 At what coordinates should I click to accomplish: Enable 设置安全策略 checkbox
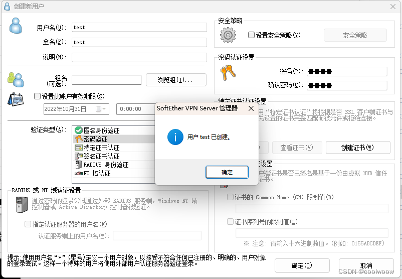coord(251,35)
